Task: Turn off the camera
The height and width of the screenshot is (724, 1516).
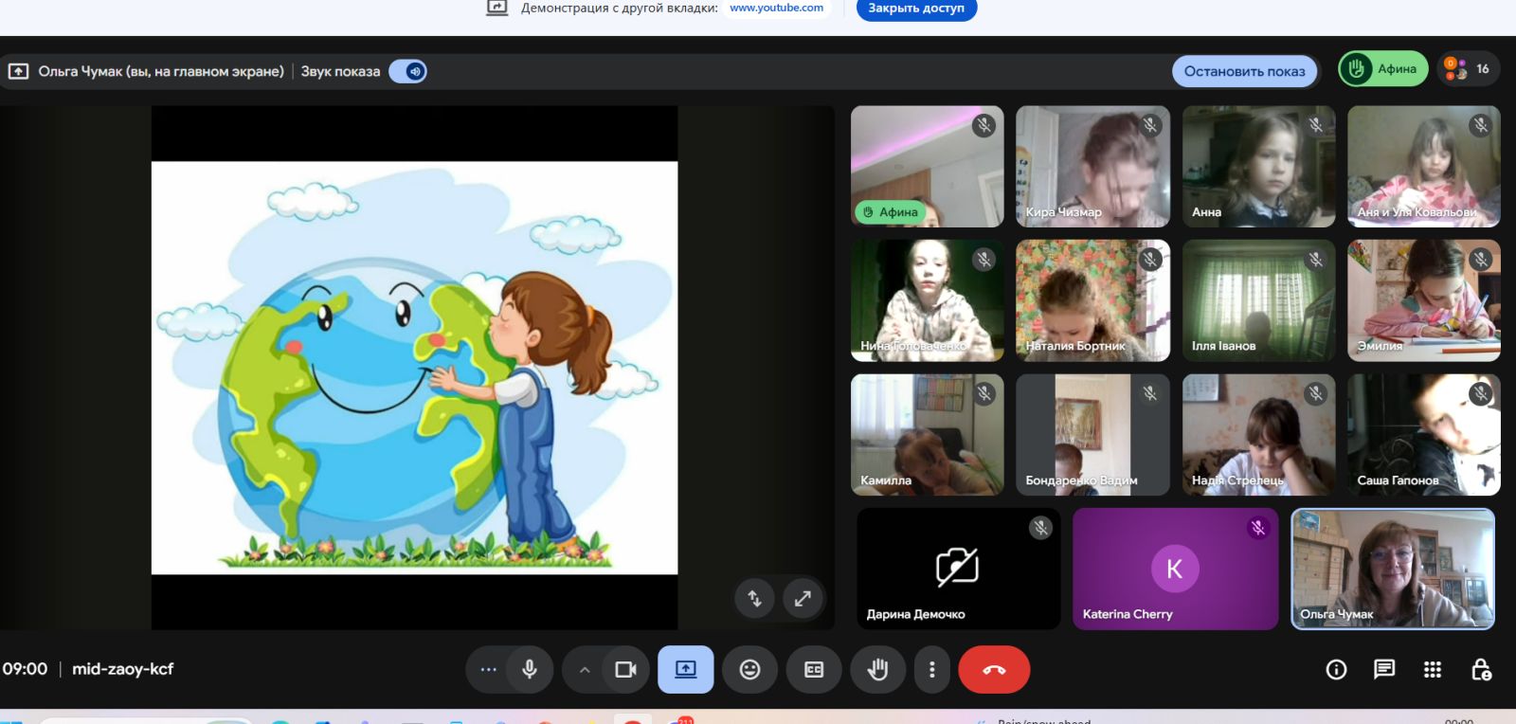Action: coord(625,670)
